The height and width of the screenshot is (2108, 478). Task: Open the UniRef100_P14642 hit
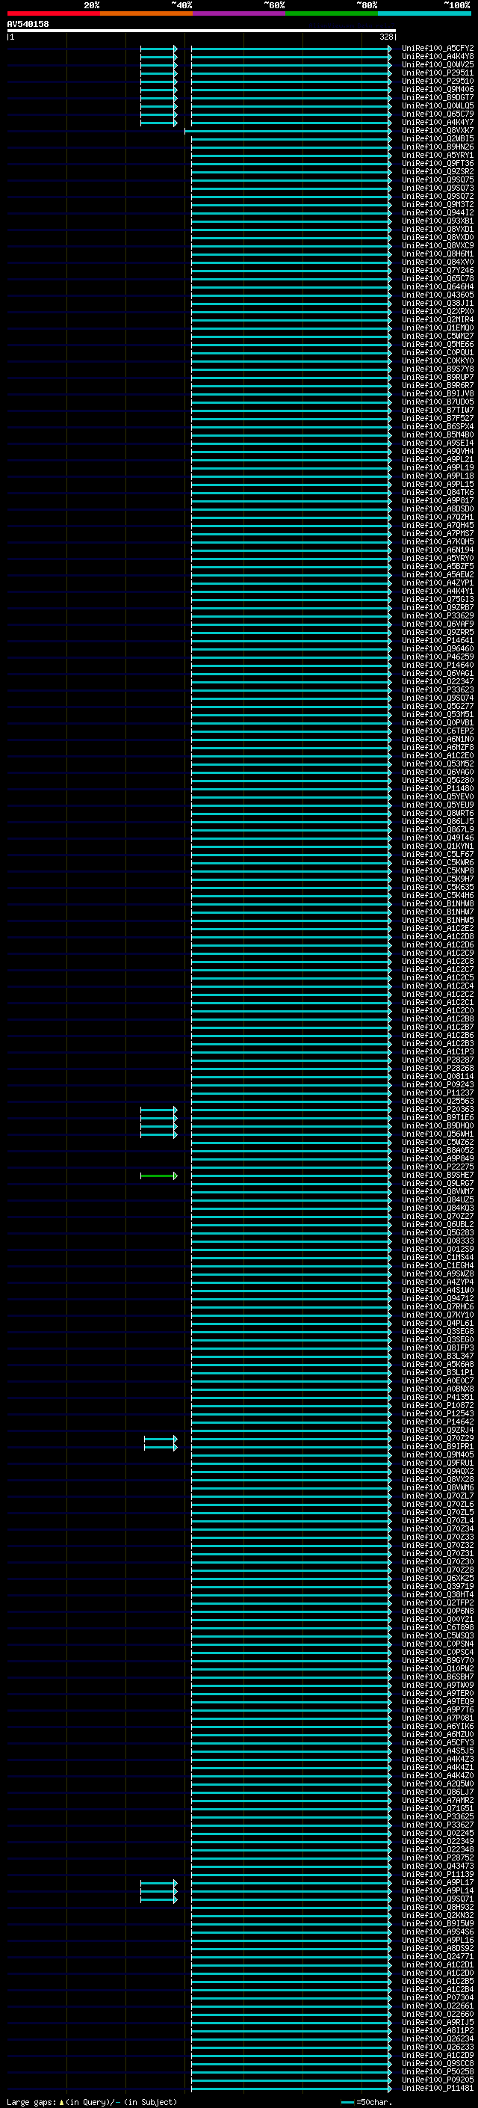pyautogui.click(x=438, y=1422)
